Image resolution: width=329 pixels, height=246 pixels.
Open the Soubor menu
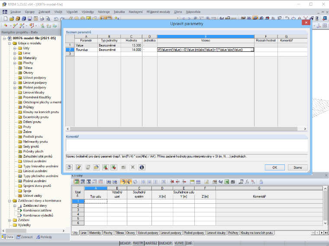[16, 12]
